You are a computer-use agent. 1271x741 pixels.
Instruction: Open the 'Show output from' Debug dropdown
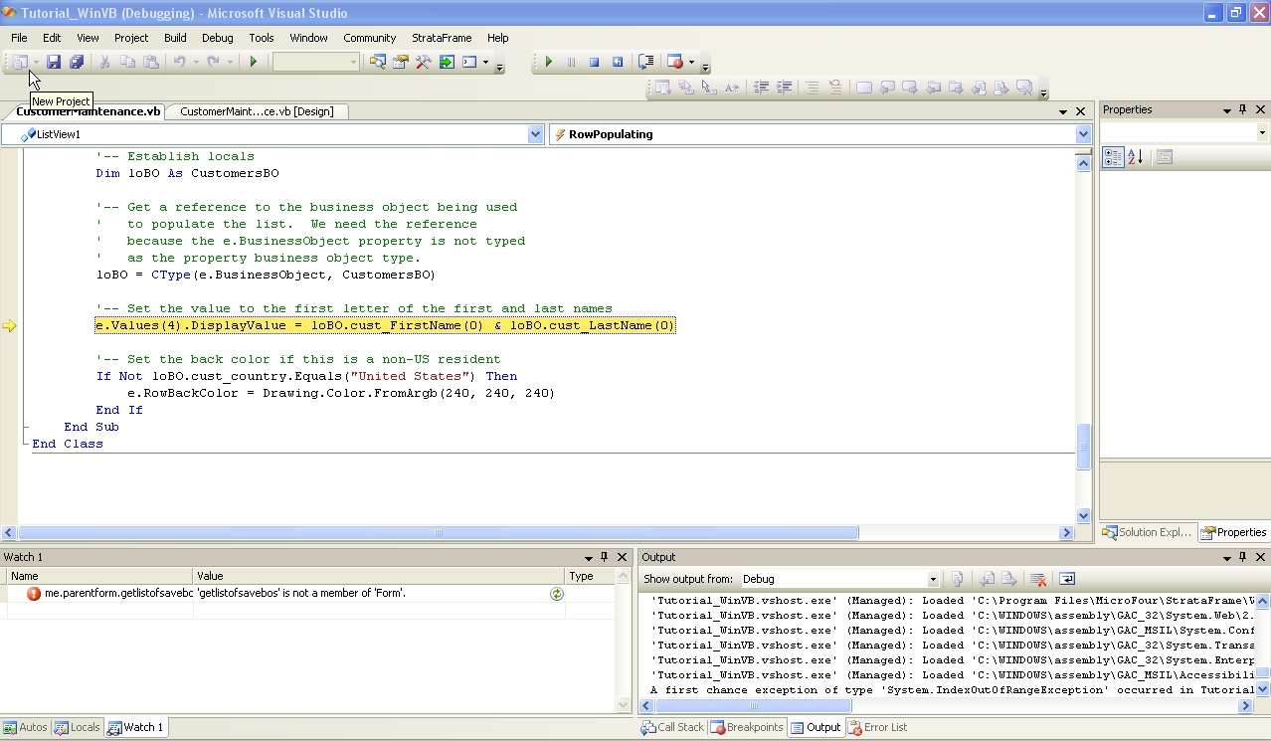click(x=932, y=579)
